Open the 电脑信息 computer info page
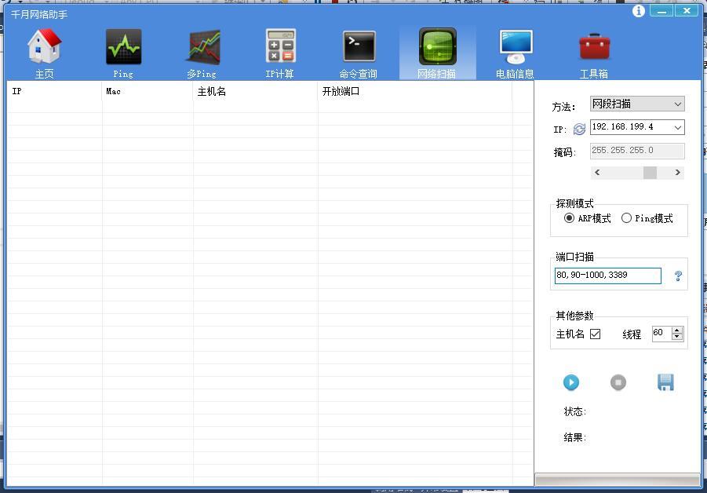This screenshot has width=707, height=493. tap(516, 49)
